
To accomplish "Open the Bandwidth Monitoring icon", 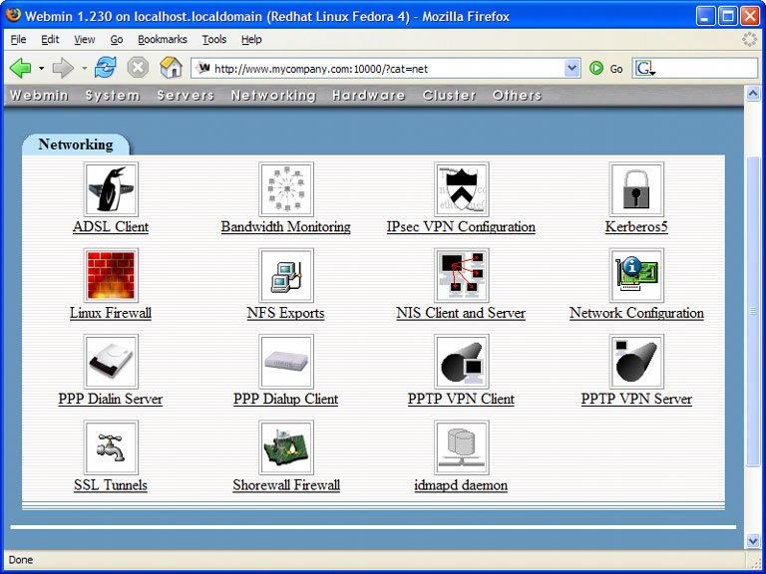I will coord(286,189).
